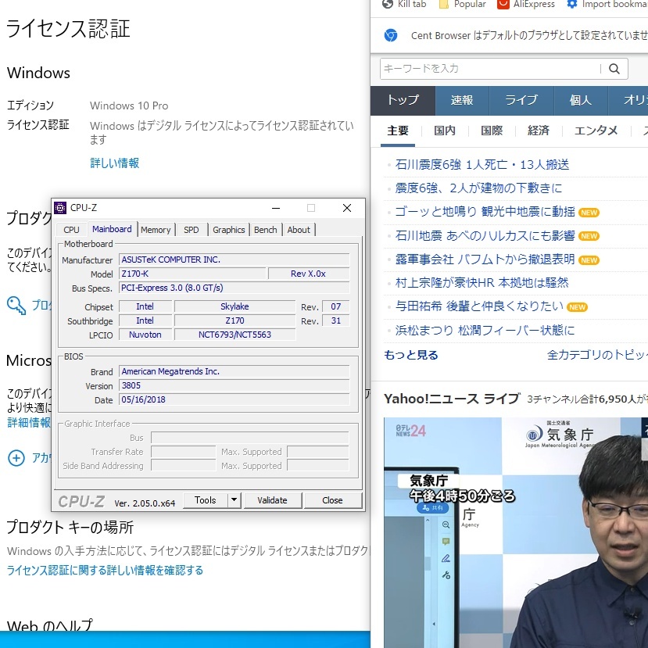Click the CPU-Z icon in the title bar
The width and height of the screenshot is (648, 648).
click(x=60, y=207)
